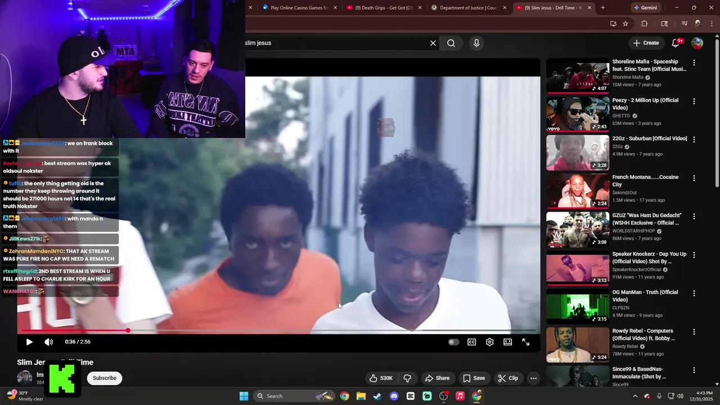Launch Steam from the taskbar
The width and height of the screenshot is (720, 405).
377,396
